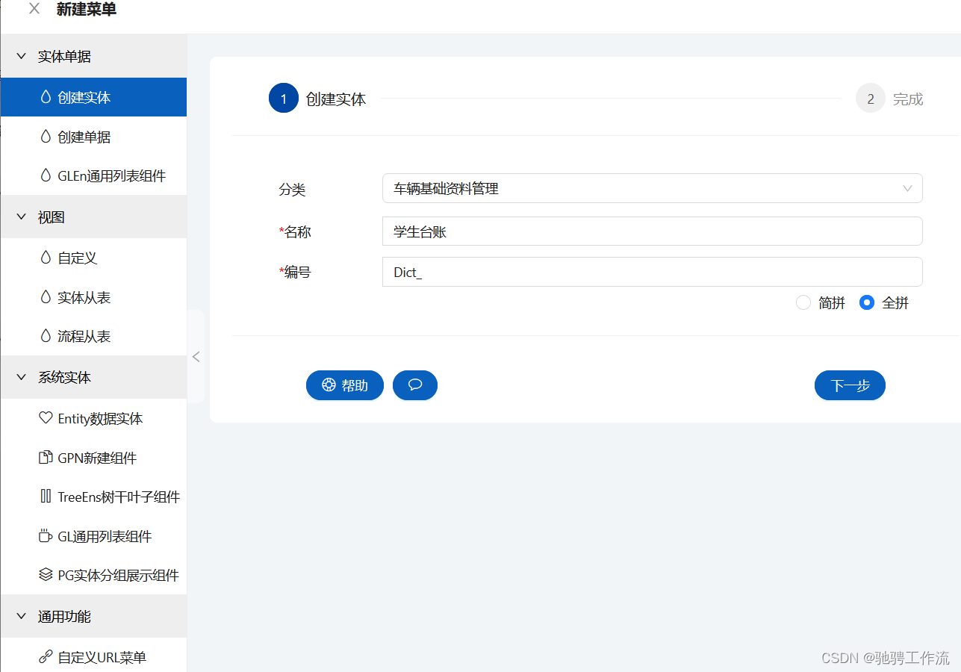The height and width of the screenshot is (672, 961).
Task: Open the 流程从表 menu item
Action: point(93,336)
